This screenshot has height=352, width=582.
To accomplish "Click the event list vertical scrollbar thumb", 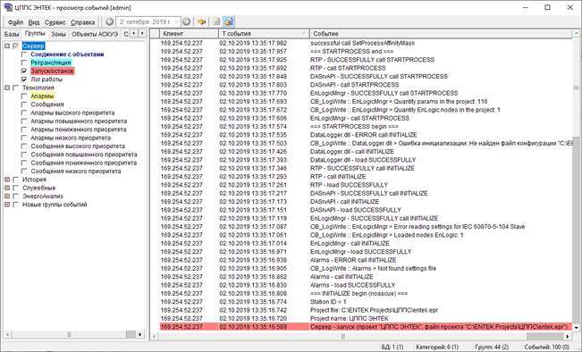I will [x=576, y=88].
